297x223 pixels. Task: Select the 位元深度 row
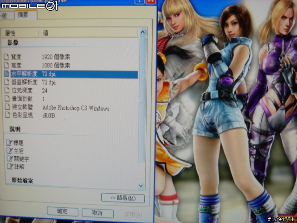pos(71,91)
